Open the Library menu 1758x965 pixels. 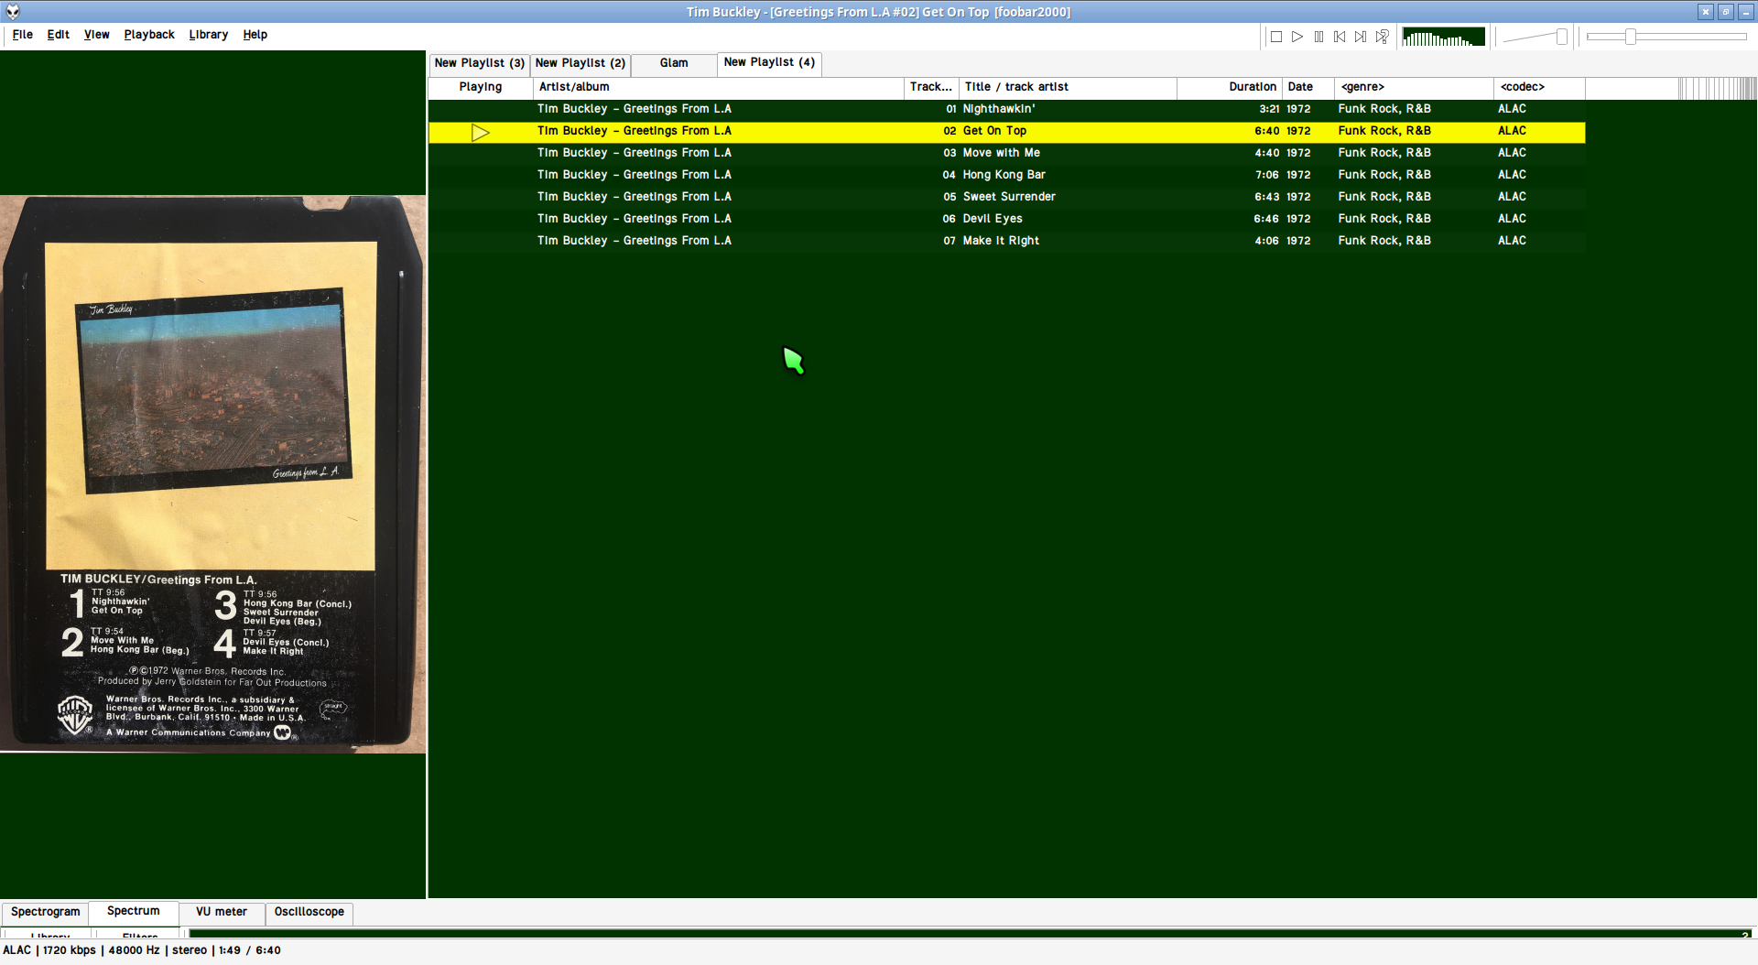209,35
